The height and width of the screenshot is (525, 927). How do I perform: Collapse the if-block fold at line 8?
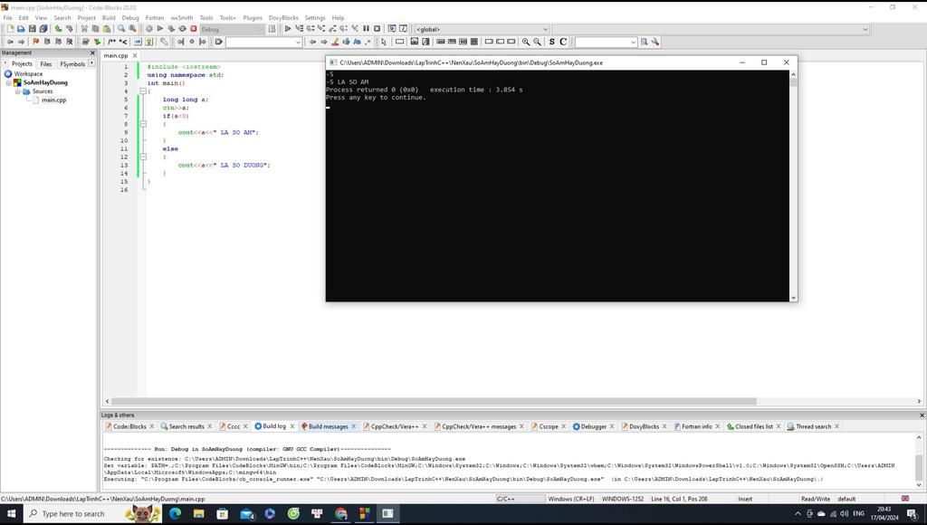coord(143,124)
